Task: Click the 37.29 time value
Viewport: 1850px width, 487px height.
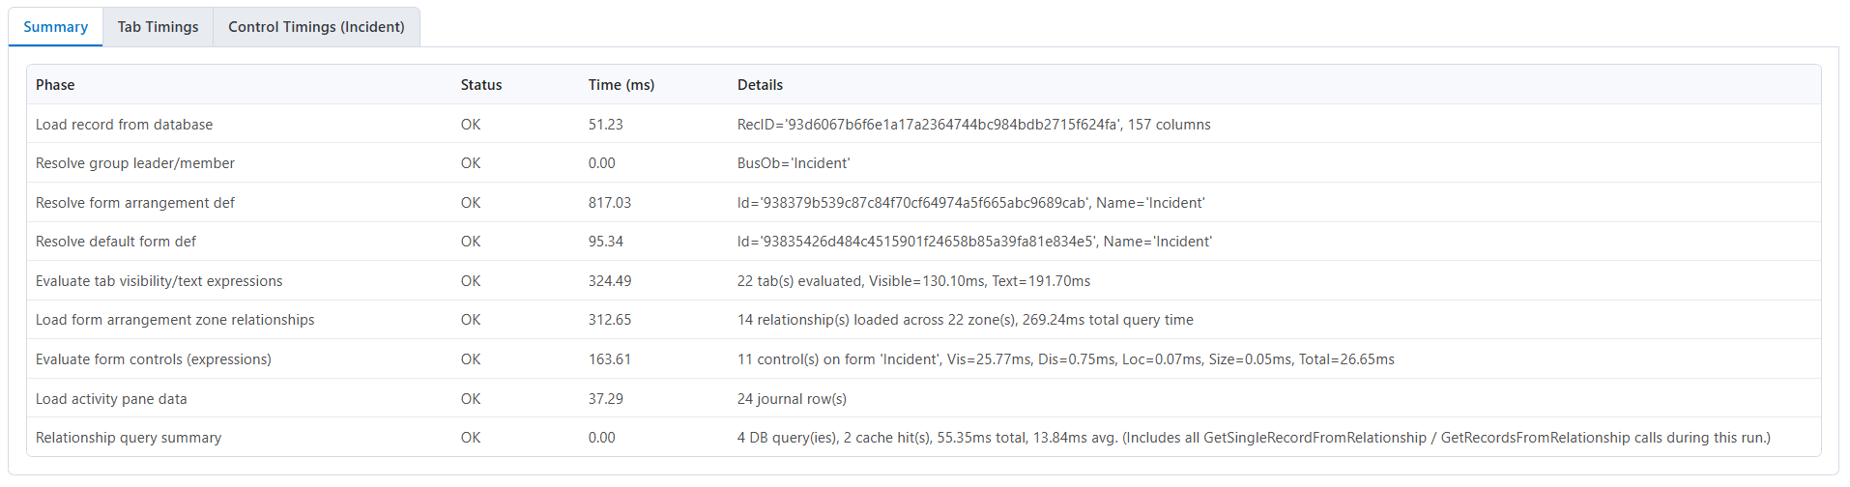Action: (x=606, y=399)
